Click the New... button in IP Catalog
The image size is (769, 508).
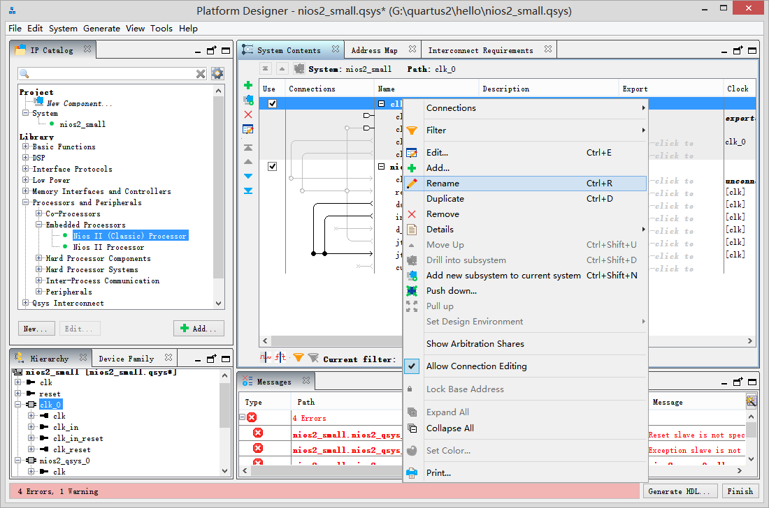pos(36,329)
